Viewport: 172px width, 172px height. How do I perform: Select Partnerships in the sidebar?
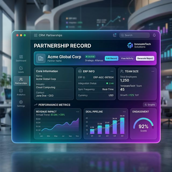[x=21, y=81]
